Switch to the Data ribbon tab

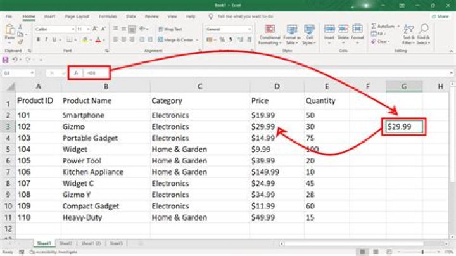(131, 16)
